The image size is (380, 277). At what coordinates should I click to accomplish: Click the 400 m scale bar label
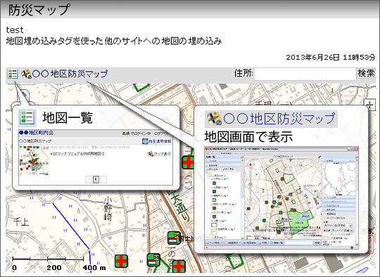[94, 268]
